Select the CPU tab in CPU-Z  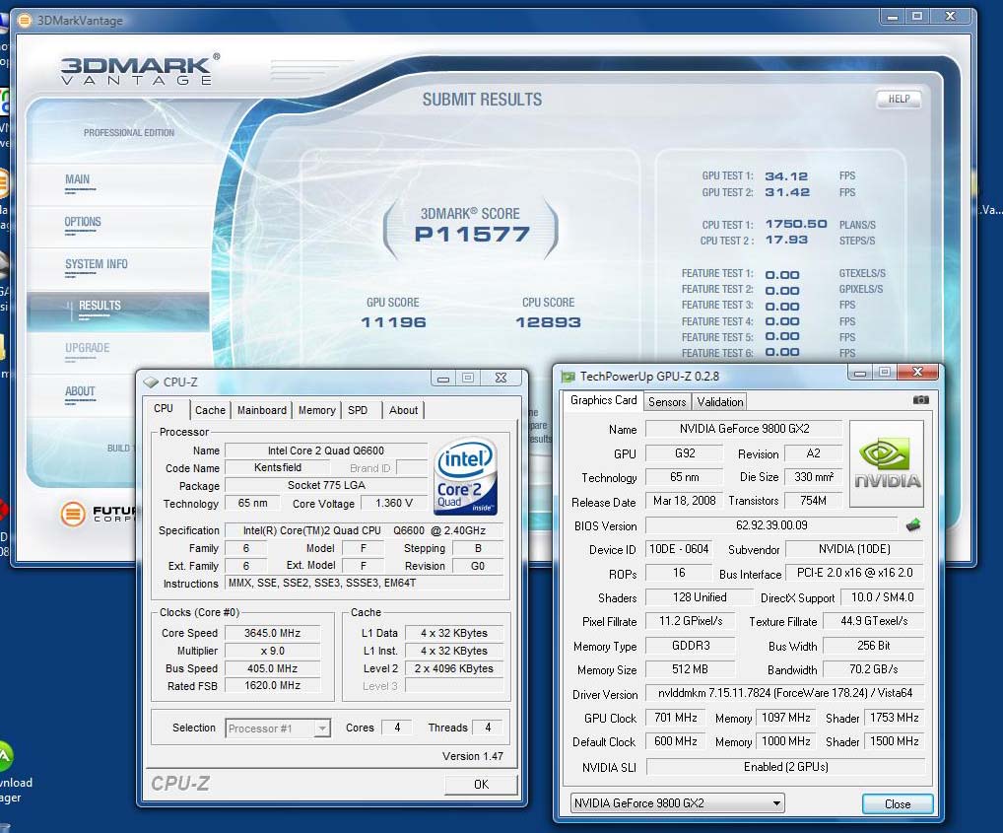(164, 408)
